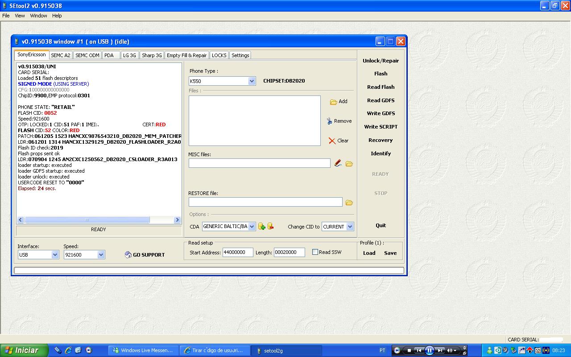This screenshot has width=571, height=357.
Task: Switch to the LOCKS tab
Action: tap(219, 55)
